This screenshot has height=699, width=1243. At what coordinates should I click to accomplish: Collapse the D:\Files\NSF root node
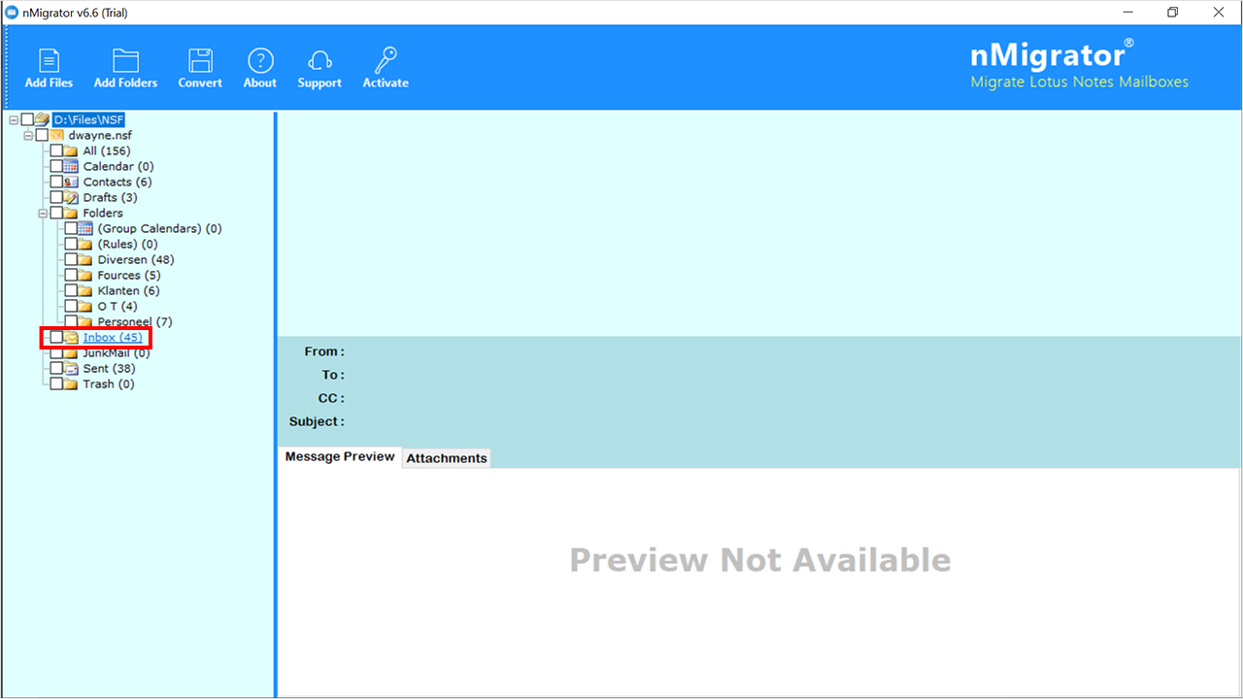pyautogui.click(x=14, y=119)
